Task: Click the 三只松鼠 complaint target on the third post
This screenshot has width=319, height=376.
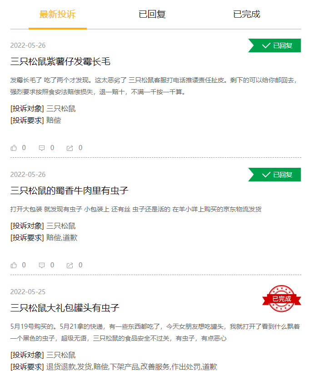Action: (61, 355)
